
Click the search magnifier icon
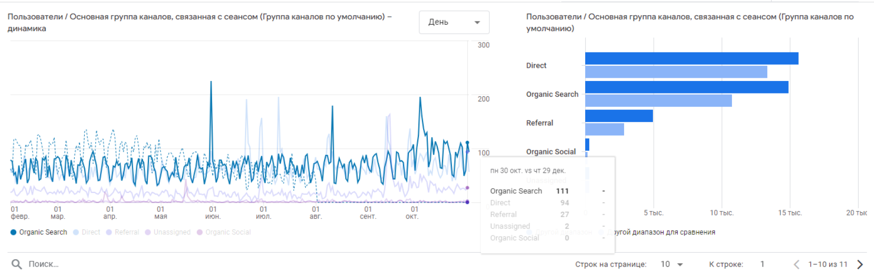coord(17,264)
